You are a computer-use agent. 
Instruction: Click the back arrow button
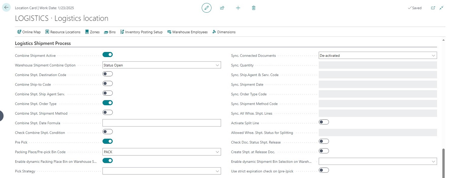(x=6, y=8)
